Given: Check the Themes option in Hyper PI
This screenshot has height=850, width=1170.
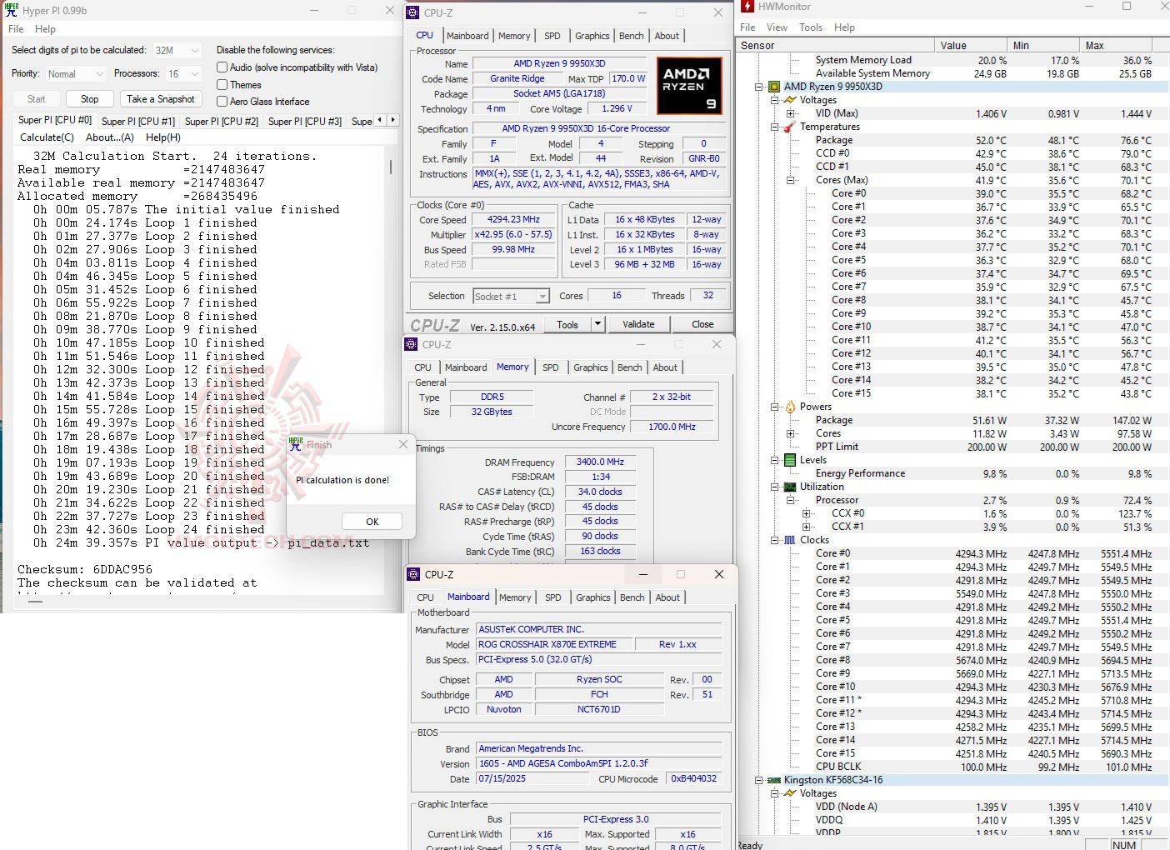Looking at the screenshot, I should tap(222, 84).
